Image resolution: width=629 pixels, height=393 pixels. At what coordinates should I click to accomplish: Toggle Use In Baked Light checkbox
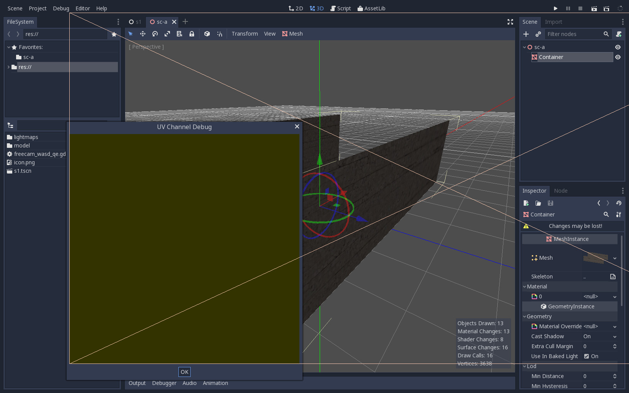(587, 356)
